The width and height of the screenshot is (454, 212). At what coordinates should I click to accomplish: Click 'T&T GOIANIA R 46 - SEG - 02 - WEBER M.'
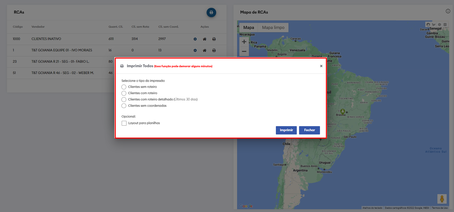coord(63,73)
